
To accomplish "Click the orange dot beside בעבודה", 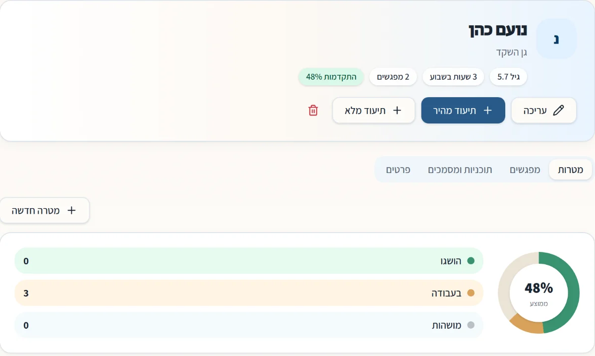I will click(471, 293).
